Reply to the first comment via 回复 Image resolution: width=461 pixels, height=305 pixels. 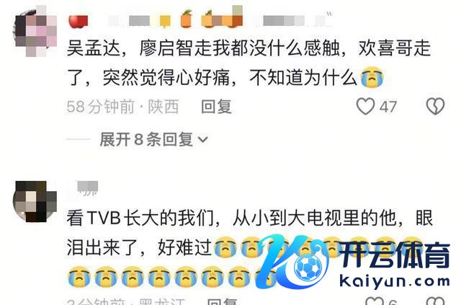(216, 107)
